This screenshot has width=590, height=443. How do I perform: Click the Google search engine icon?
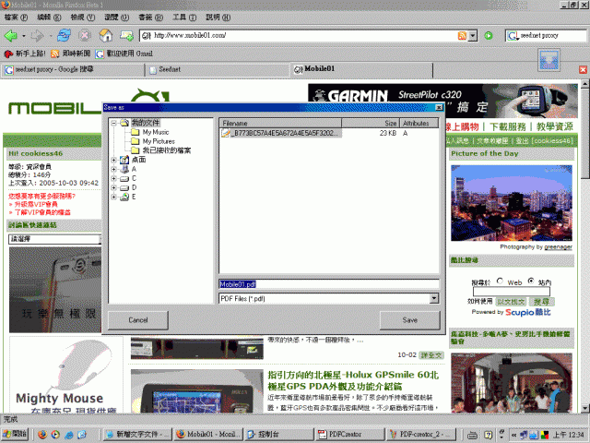pyautogui.click(x=513, y=35)
